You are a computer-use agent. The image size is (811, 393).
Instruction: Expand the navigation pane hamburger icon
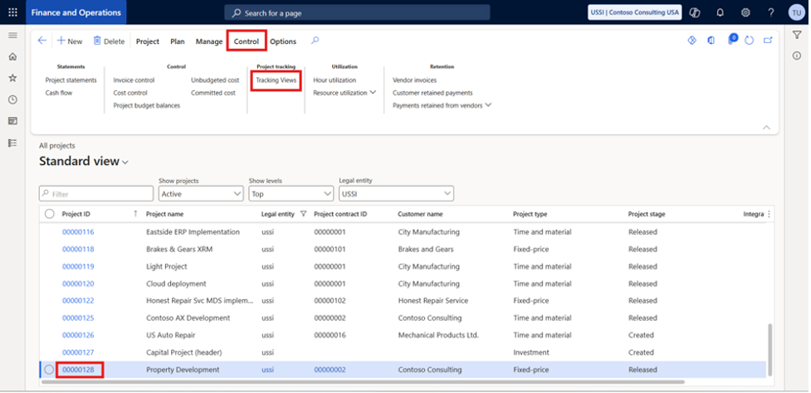13,35
